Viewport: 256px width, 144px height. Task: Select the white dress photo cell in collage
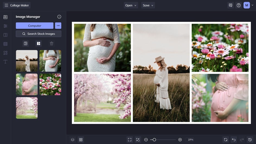(x=102, y=48)
